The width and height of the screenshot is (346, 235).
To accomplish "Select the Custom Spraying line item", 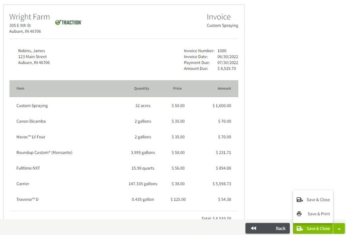I will click(x=124, y=106).
